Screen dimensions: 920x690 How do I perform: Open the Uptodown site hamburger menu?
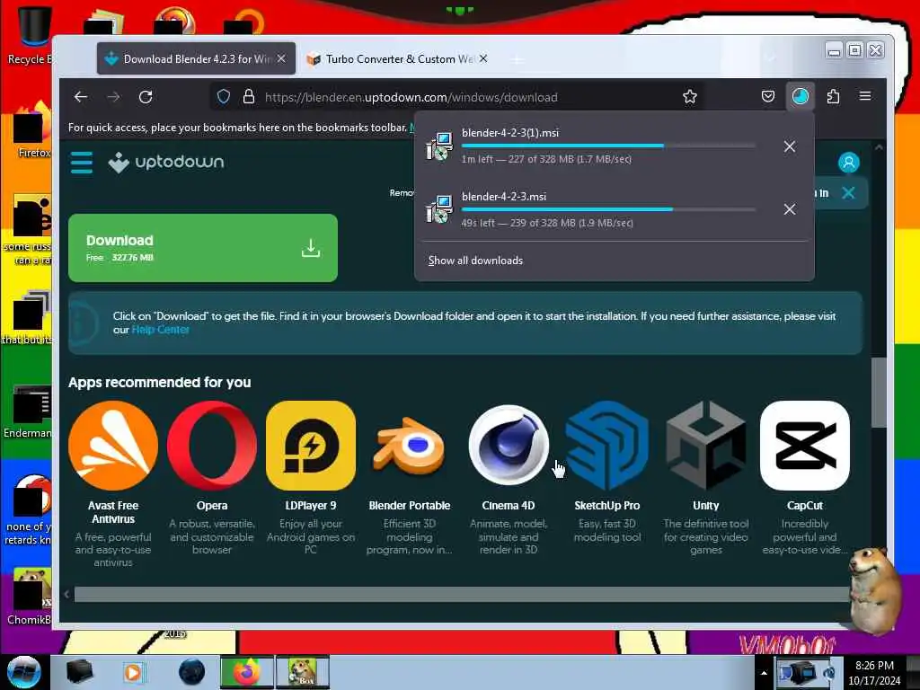82,163
